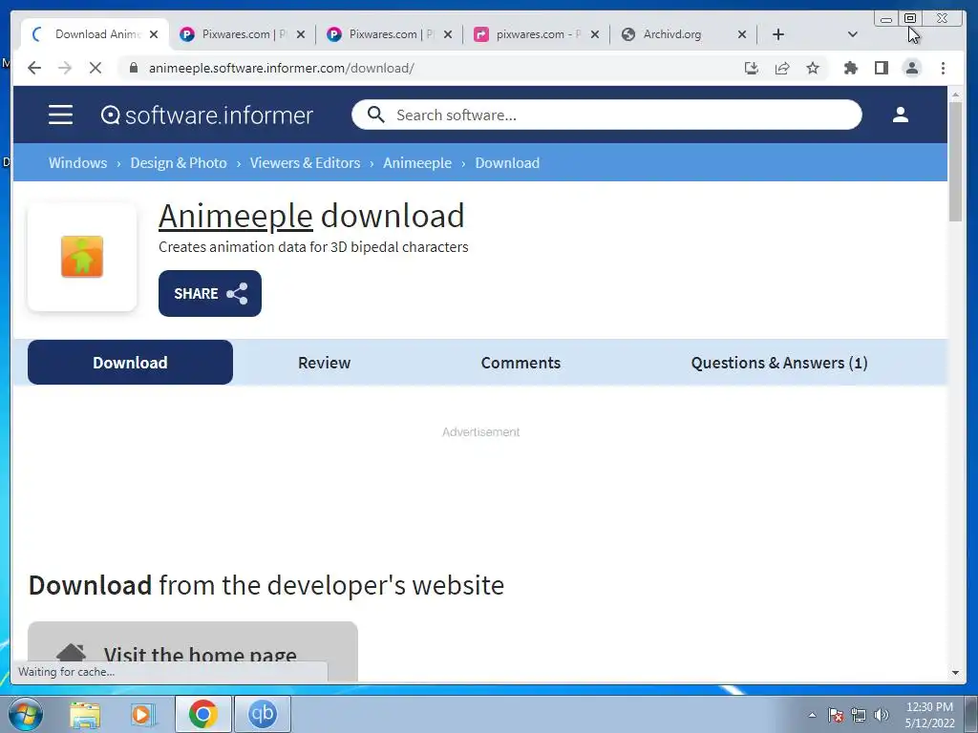The width and height of the screenshot is (978, 733).
Task: Stop page loading with X button
Action: click(x=96, y=68)
